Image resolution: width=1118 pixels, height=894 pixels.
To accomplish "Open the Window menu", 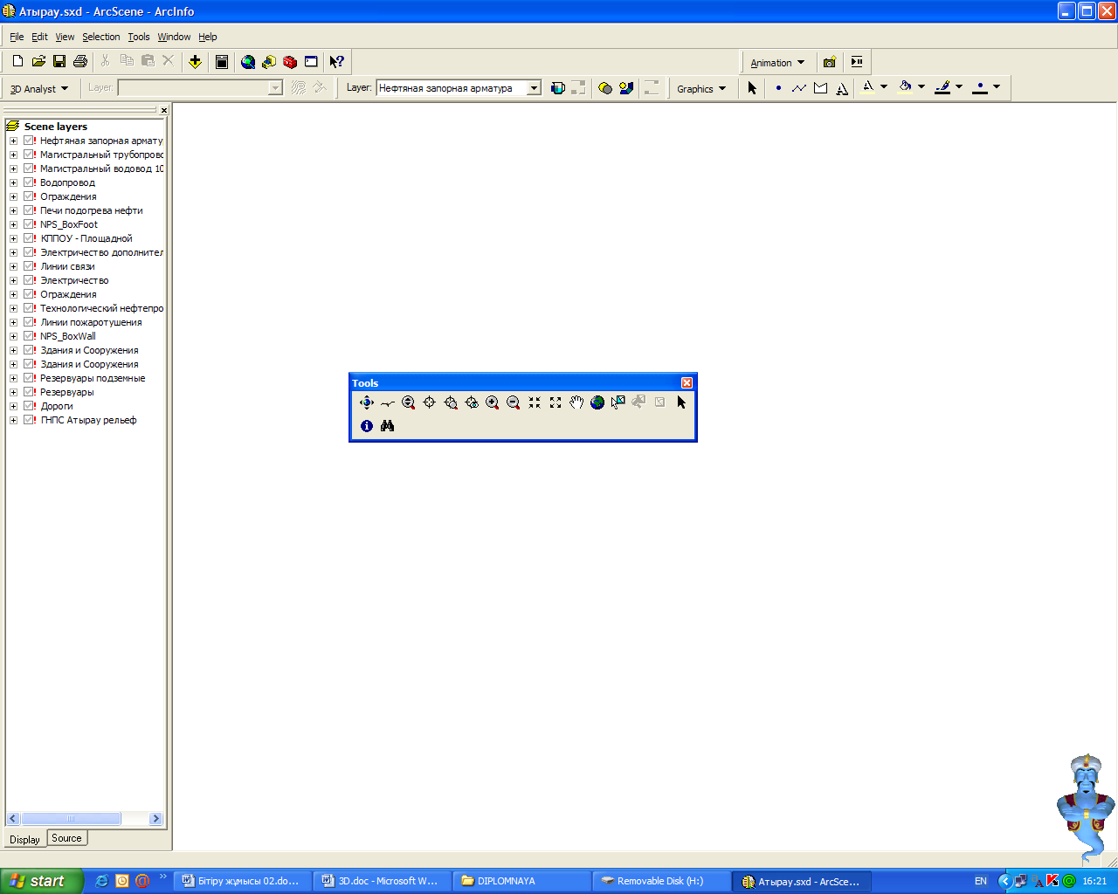I will click(174, 37).
